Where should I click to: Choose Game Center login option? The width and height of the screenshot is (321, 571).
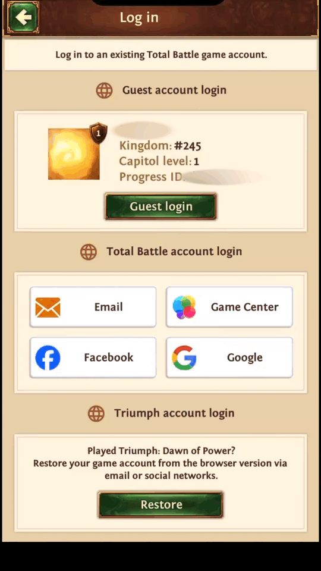(229, 307)
